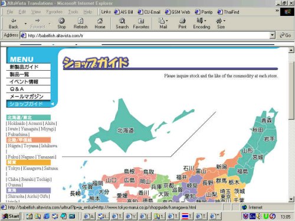This screenshot has height=221, width=295.
Task: Click the vertical scrollbar down arrow
Action: coord(291,199)
